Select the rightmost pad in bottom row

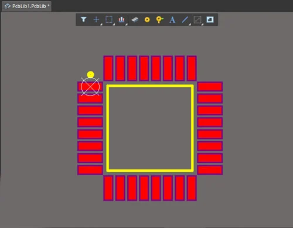(192, 188)
